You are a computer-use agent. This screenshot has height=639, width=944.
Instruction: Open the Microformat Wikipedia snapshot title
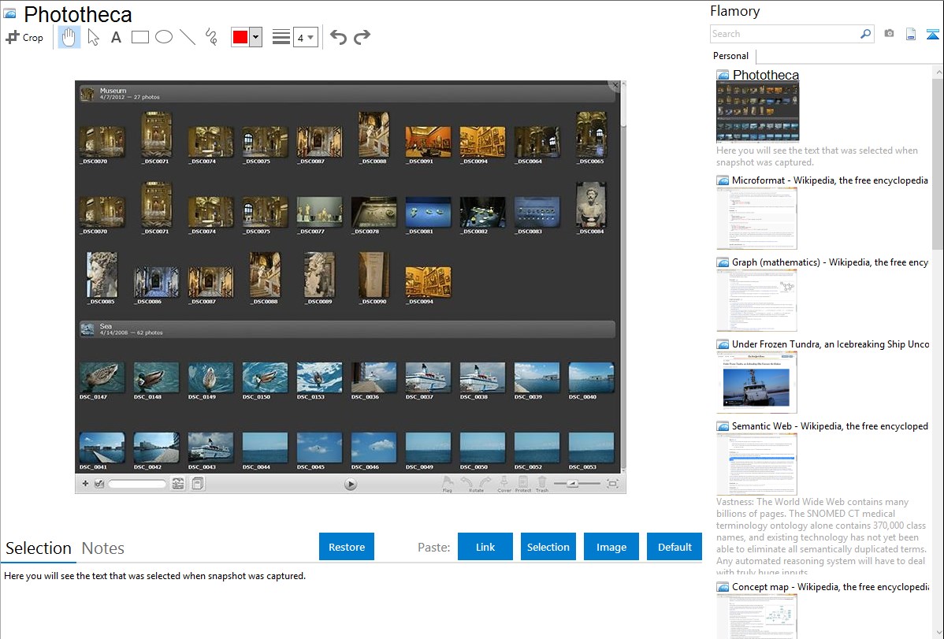point(830,180)
